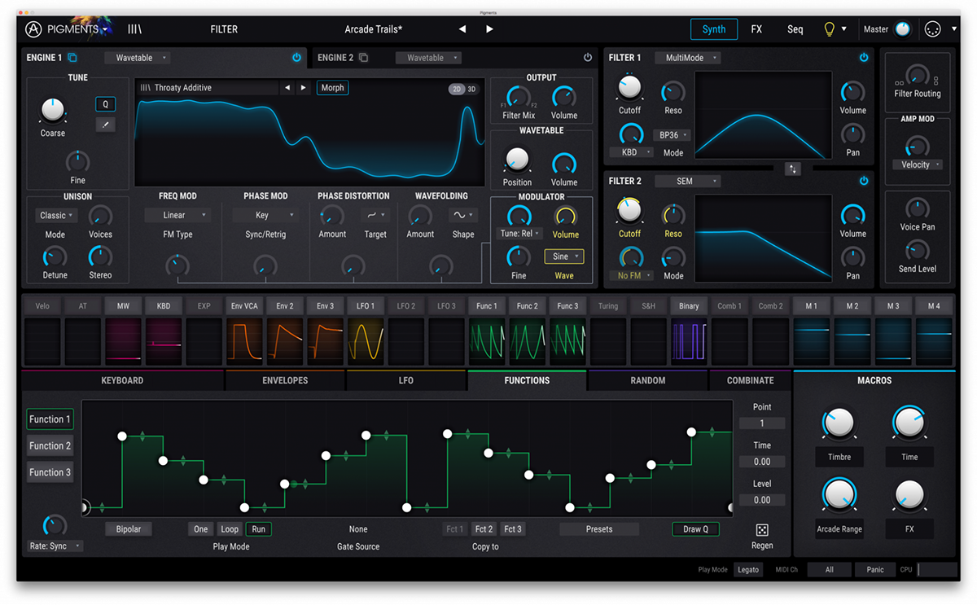Copy function to Fct 2
The width and height of the screenshot is (977, 605).
(484, 529)
